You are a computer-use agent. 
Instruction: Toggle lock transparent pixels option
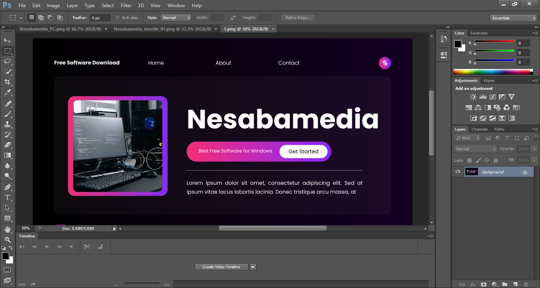click(x=469, y=160)
